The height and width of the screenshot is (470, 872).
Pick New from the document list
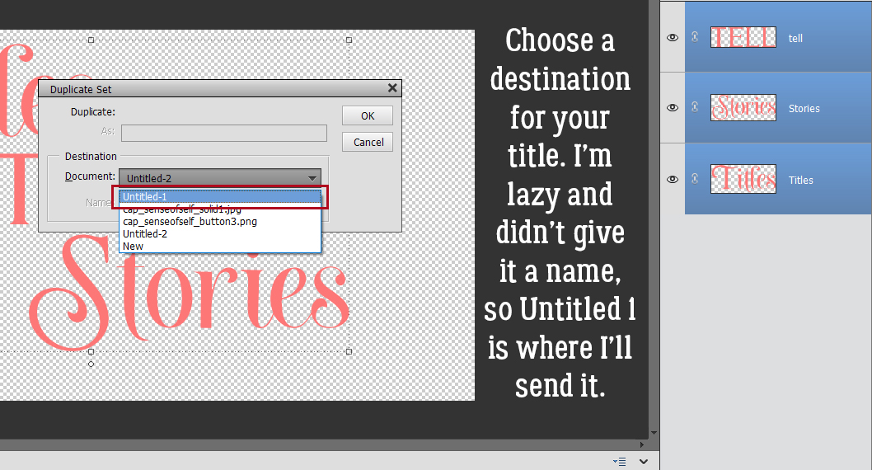click(220, 246)
